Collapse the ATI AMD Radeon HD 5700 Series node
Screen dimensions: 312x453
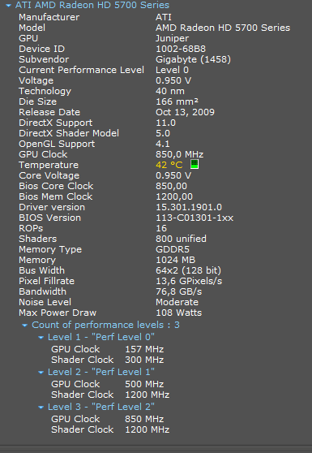[8, 5]
